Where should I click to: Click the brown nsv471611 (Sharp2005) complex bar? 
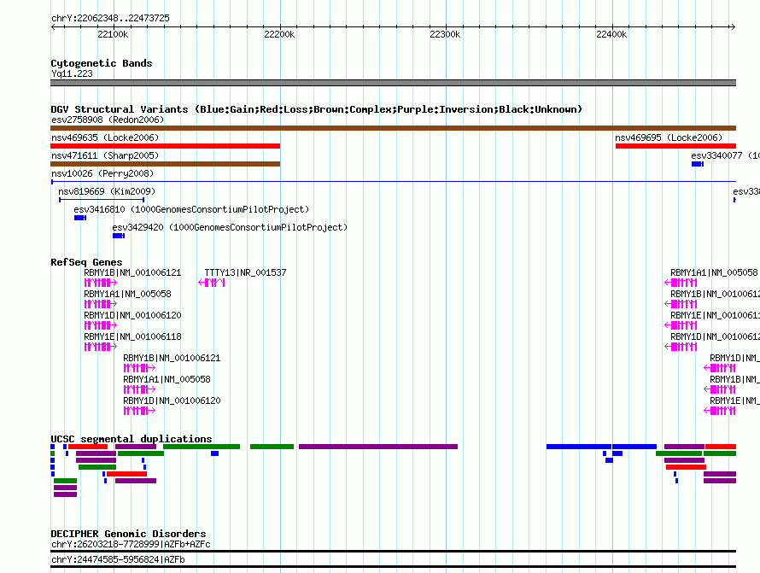[166, 164]
